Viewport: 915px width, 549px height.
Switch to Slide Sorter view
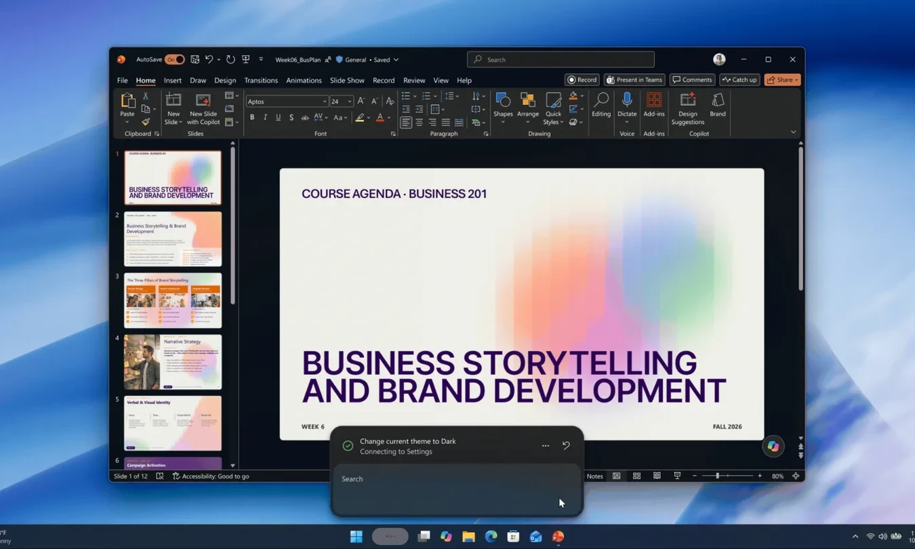click(x=636, y=476)
